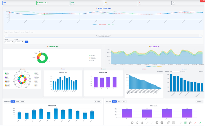Toggle red legend entry in store status donut

92,57
